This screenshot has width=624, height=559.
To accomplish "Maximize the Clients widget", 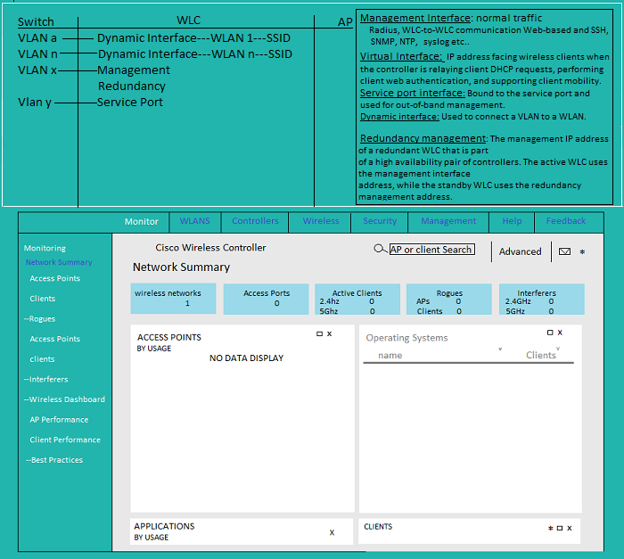I will pos(560,529).
